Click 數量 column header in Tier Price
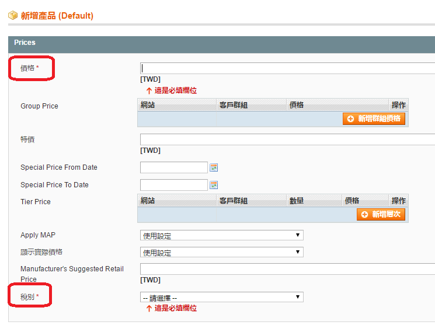The width and height of the screenshot is (435, 325). tap(297, 201)
